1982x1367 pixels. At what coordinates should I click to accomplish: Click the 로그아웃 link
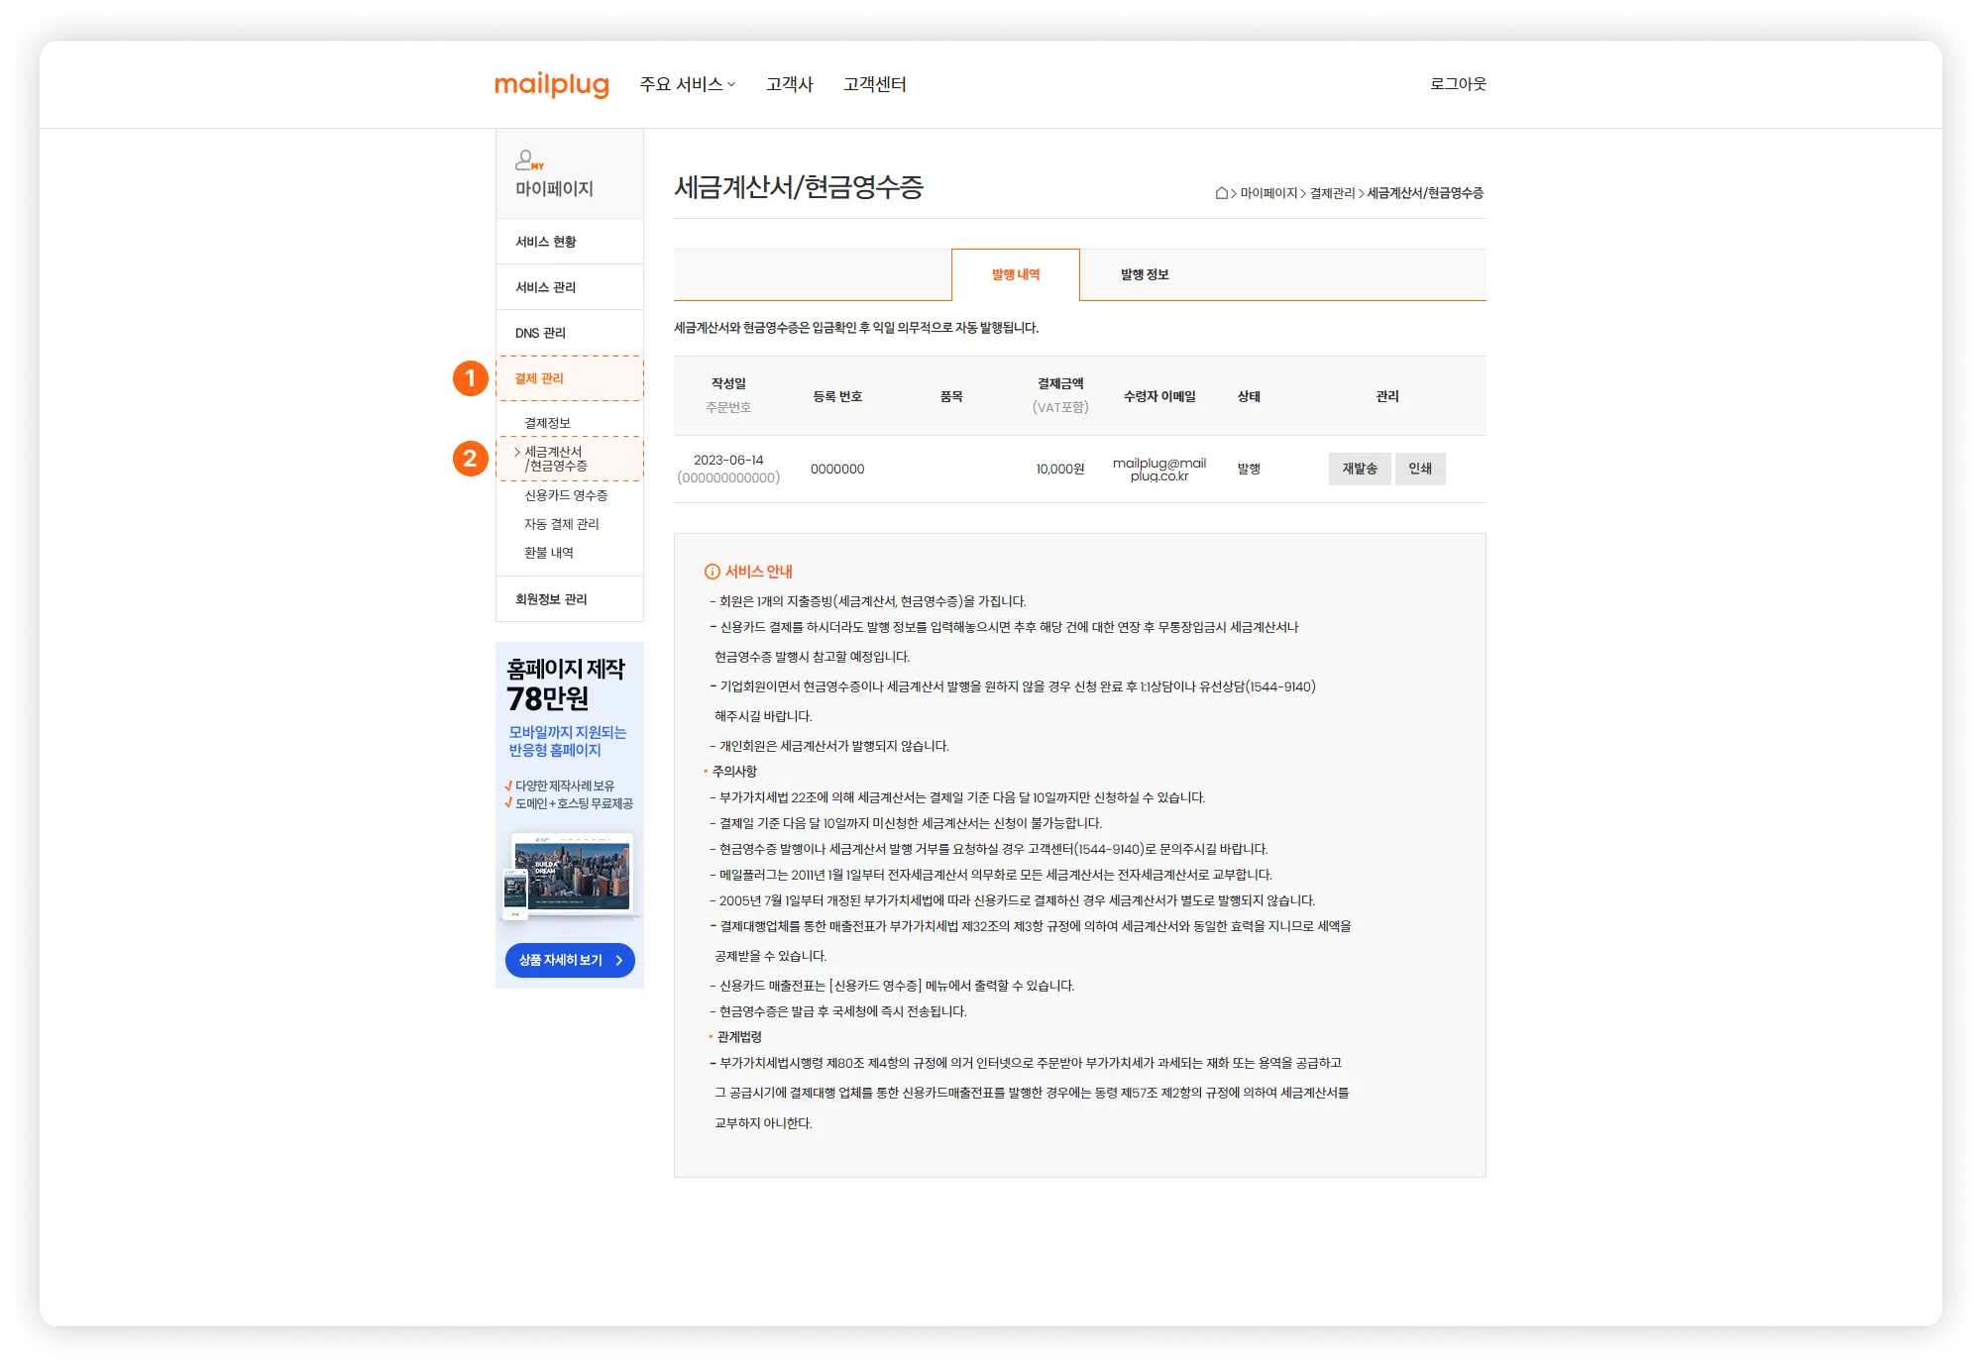click(1458, 84)
